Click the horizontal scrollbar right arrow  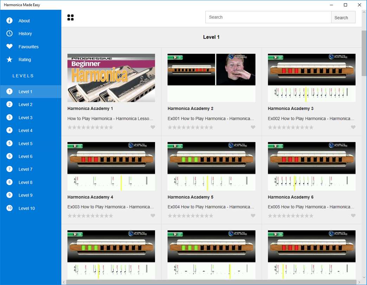359,282
